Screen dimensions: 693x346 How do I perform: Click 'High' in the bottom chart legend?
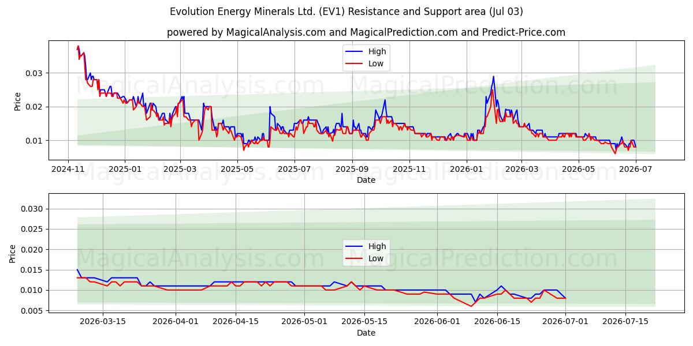click(x=377, y=246)
